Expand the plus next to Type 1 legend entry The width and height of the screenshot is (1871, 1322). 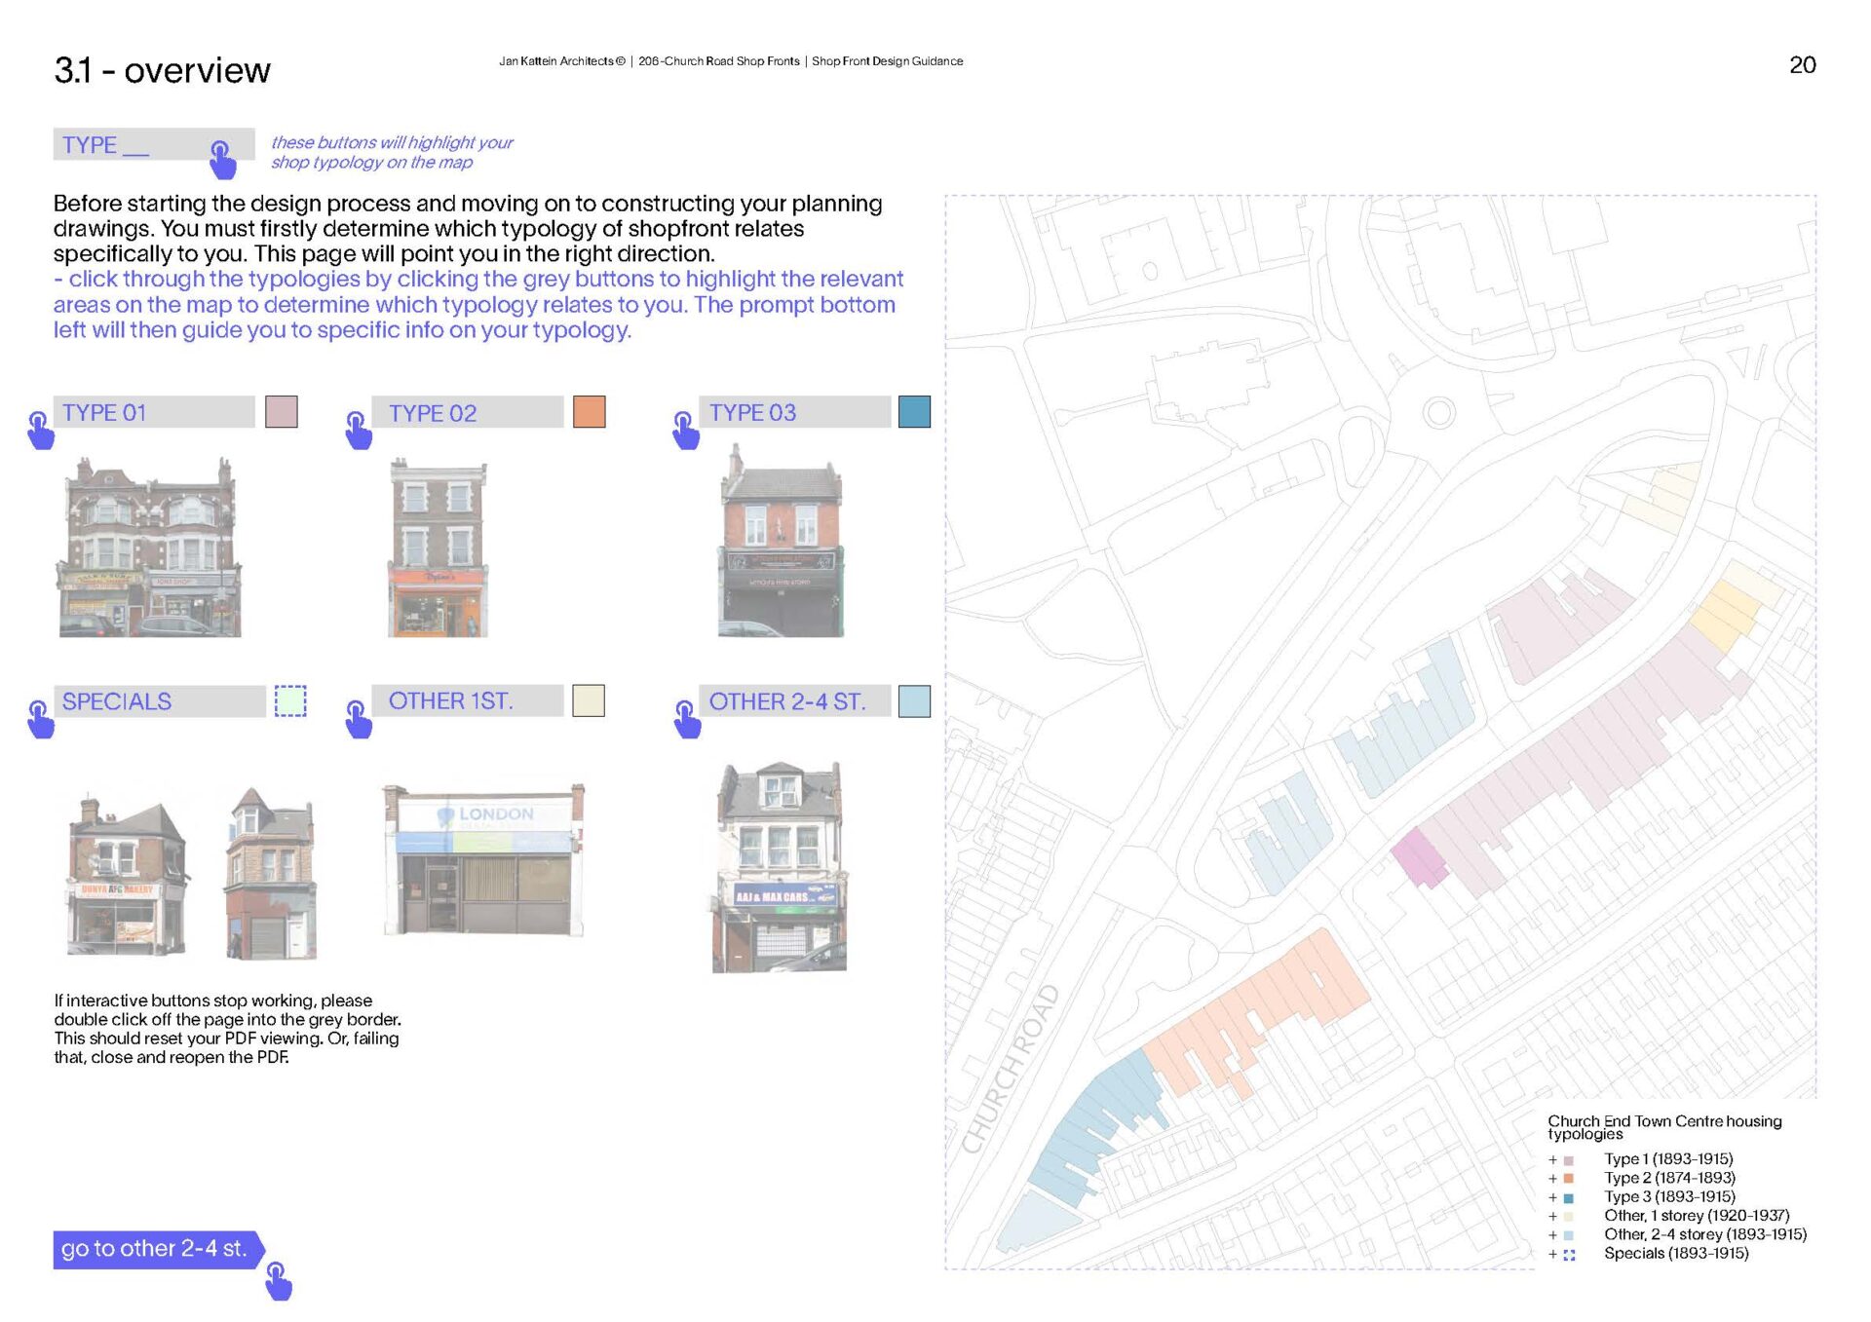click(1552, 1160)
